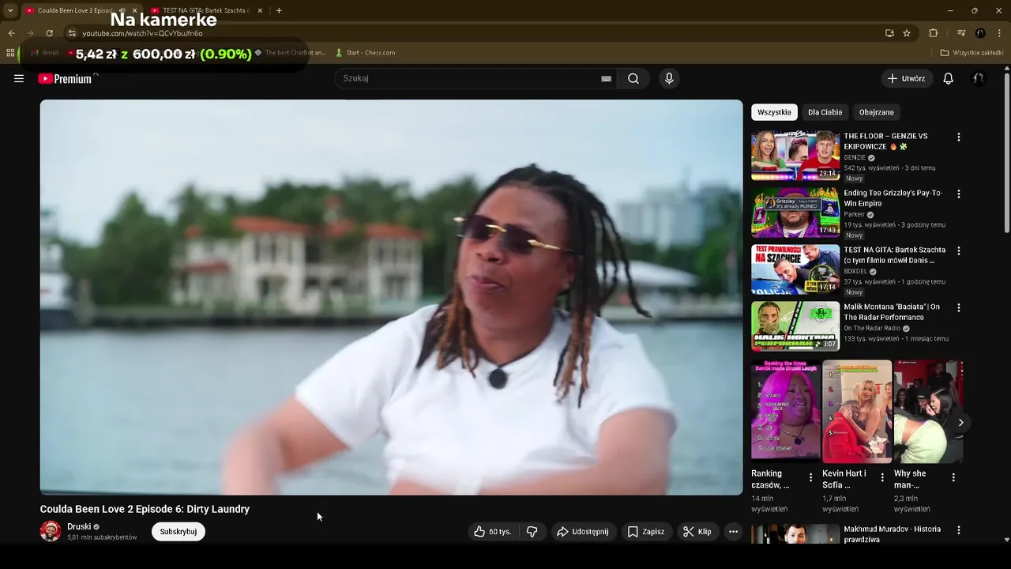Open options for THE FLOOR – GENZIE video
The image size is (1011, 569).
coord(959,137)
